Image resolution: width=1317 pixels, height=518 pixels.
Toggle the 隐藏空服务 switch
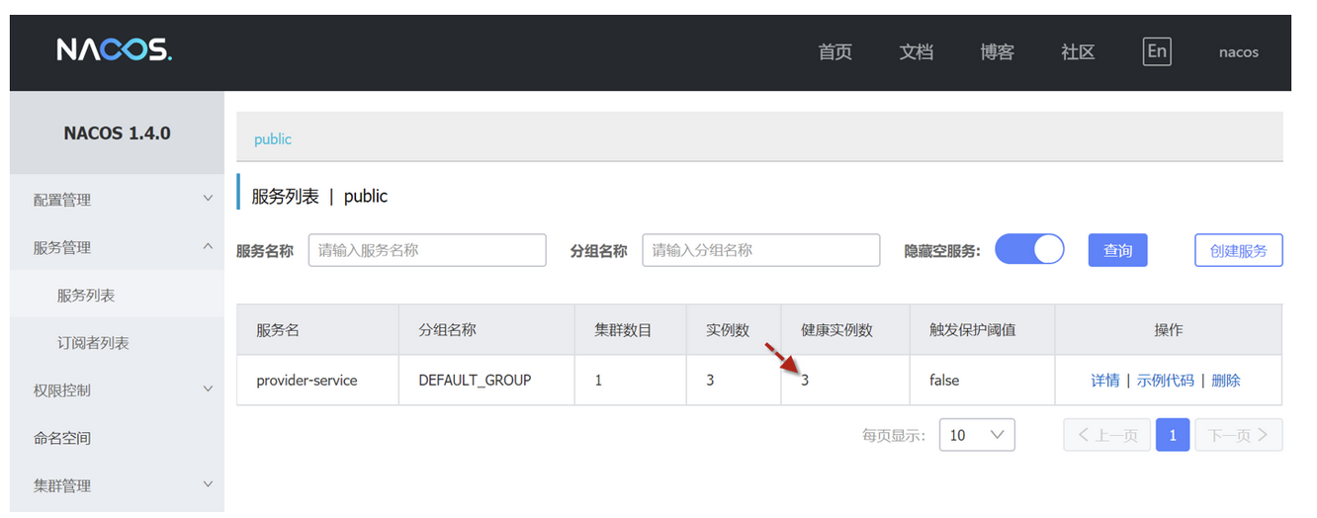pos(1028,250)
